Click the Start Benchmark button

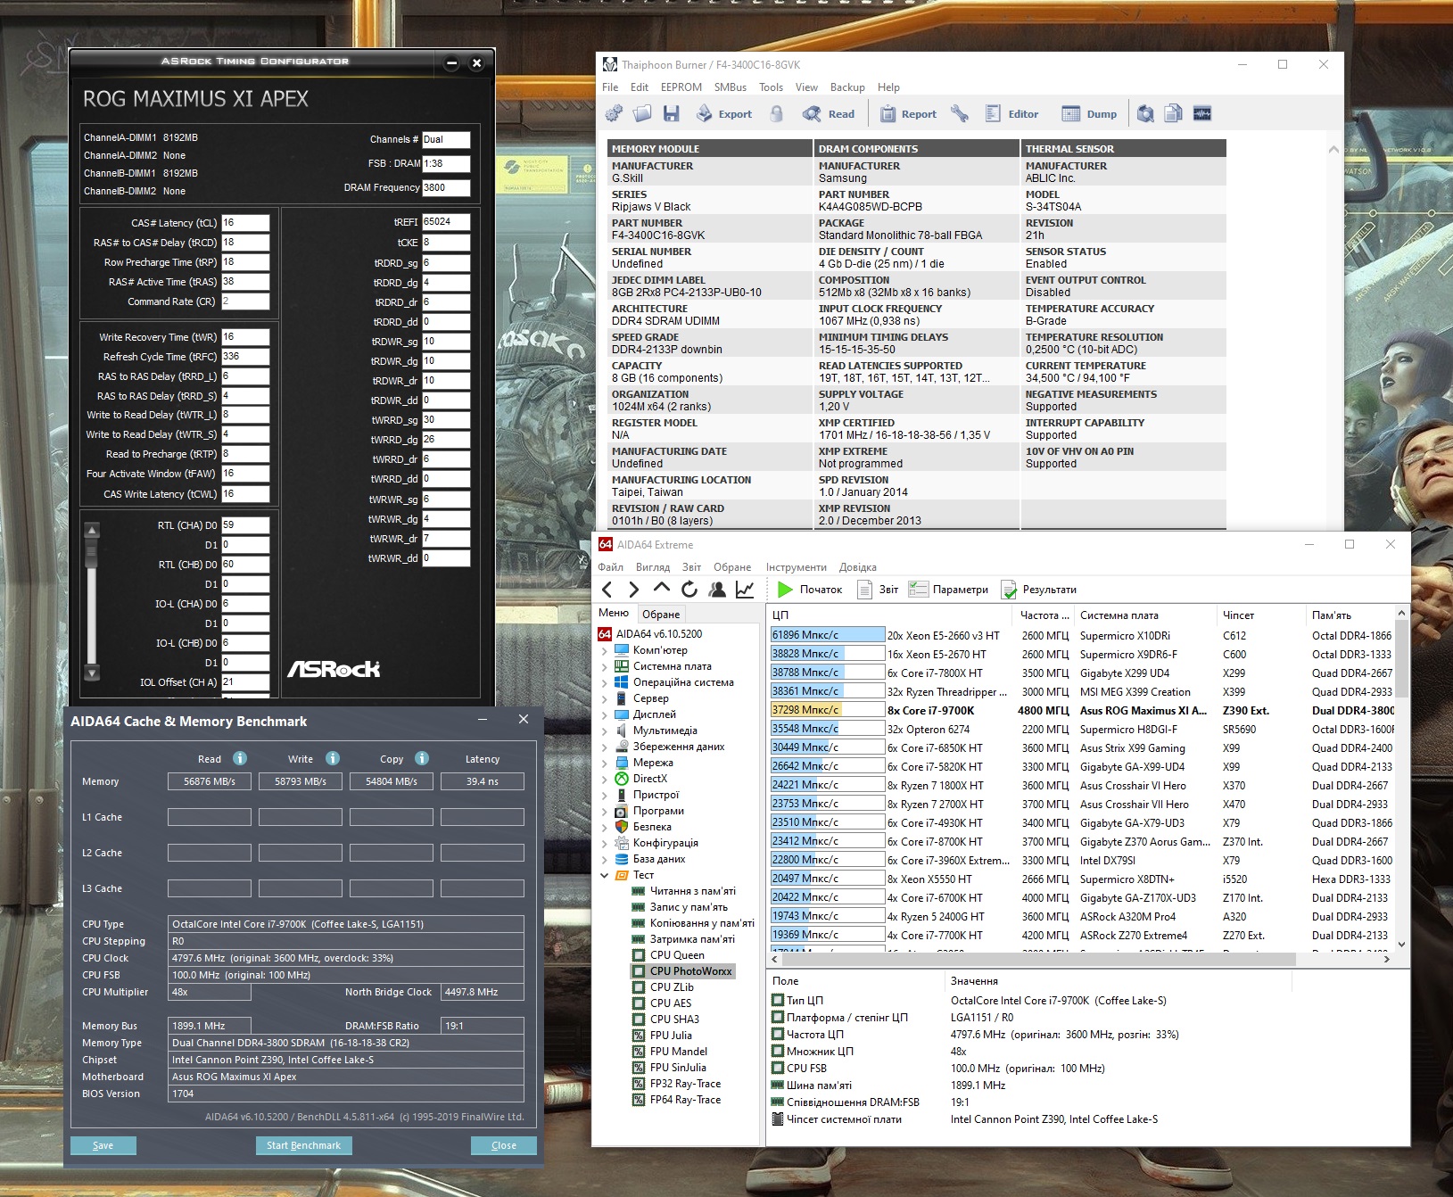point(303,1145)
